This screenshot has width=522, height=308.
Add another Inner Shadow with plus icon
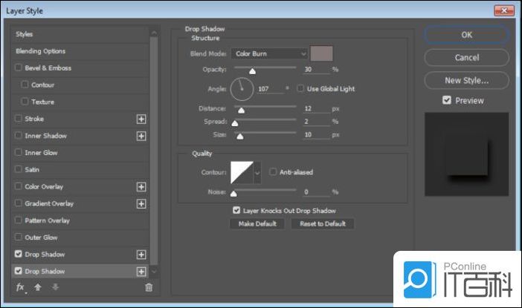(x=141, y=136)
